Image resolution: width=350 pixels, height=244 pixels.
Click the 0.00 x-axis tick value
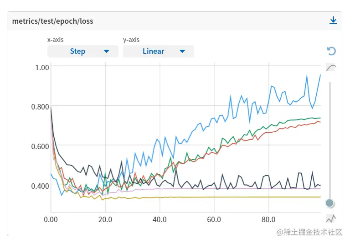coord(51,219)
